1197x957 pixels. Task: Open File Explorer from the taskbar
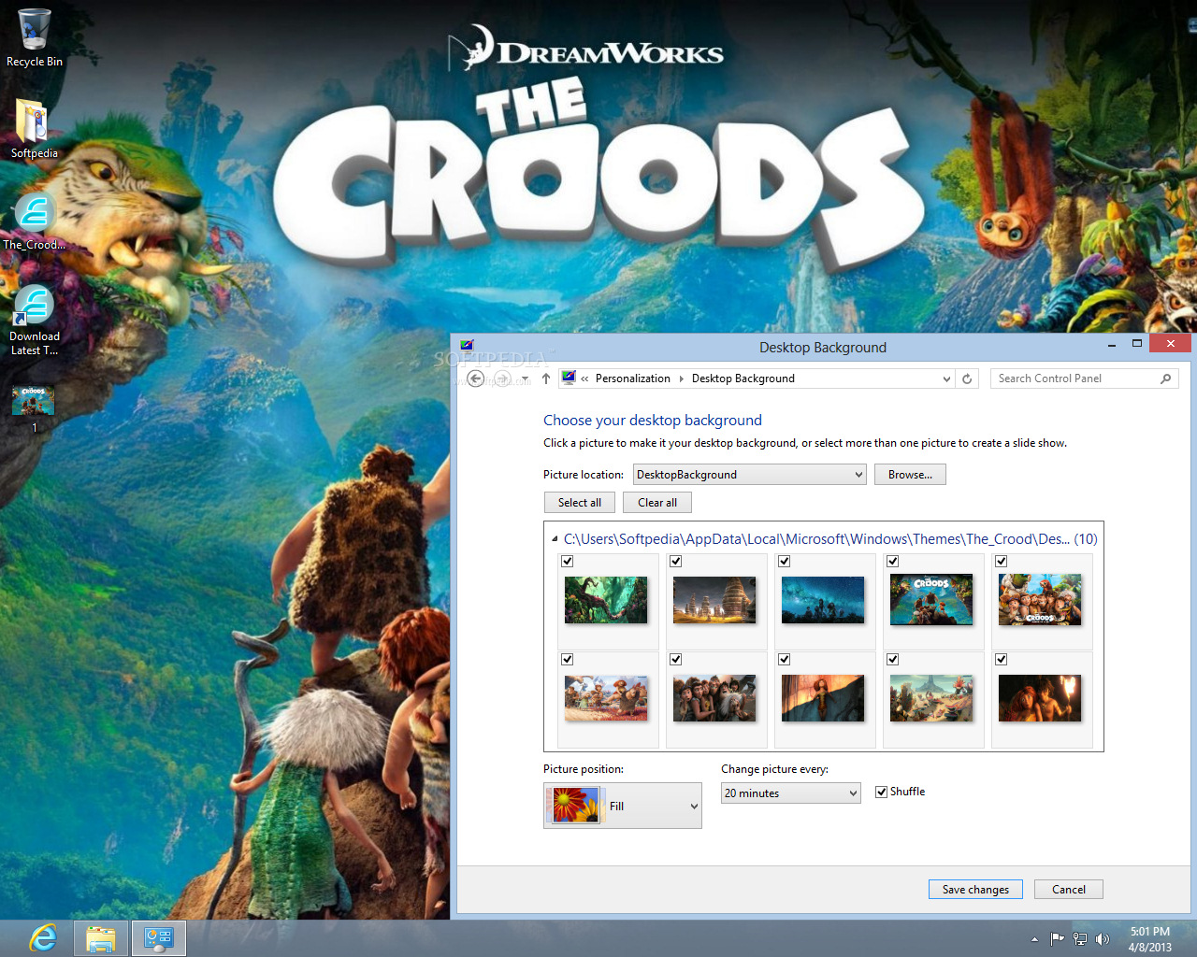(x=100, y=938)
